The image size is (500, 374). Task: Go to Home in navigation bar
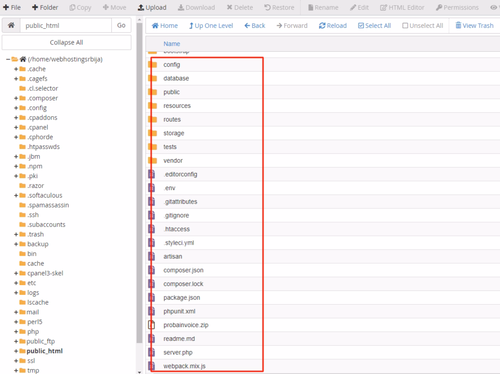pyautogui.click(x=165, y=25)
